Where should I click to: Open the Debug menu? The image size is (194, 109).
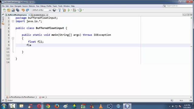coord(43,6)
